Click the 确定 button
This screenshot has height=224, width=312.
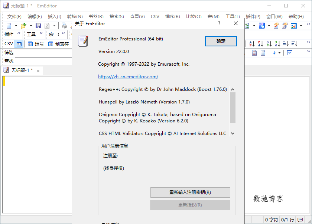point(221,41)
